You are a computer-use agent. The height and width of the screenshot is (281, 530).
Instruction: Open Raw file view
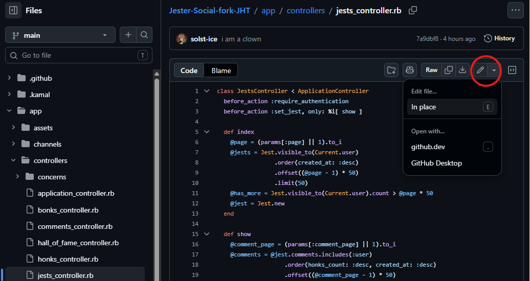(x=431, y=70)
